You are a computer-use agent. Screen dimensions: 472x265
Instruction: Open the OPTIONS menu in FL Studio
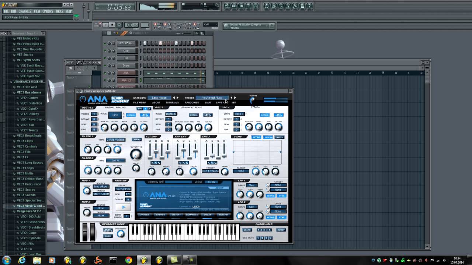[48, 11]
